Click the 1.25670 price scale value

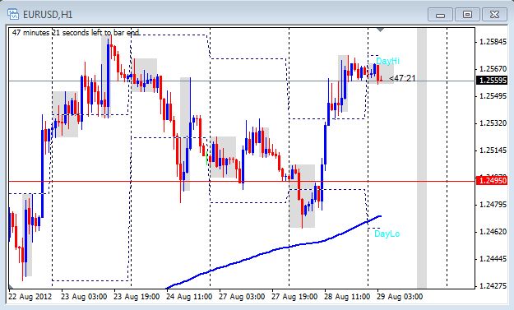[493, 69]
